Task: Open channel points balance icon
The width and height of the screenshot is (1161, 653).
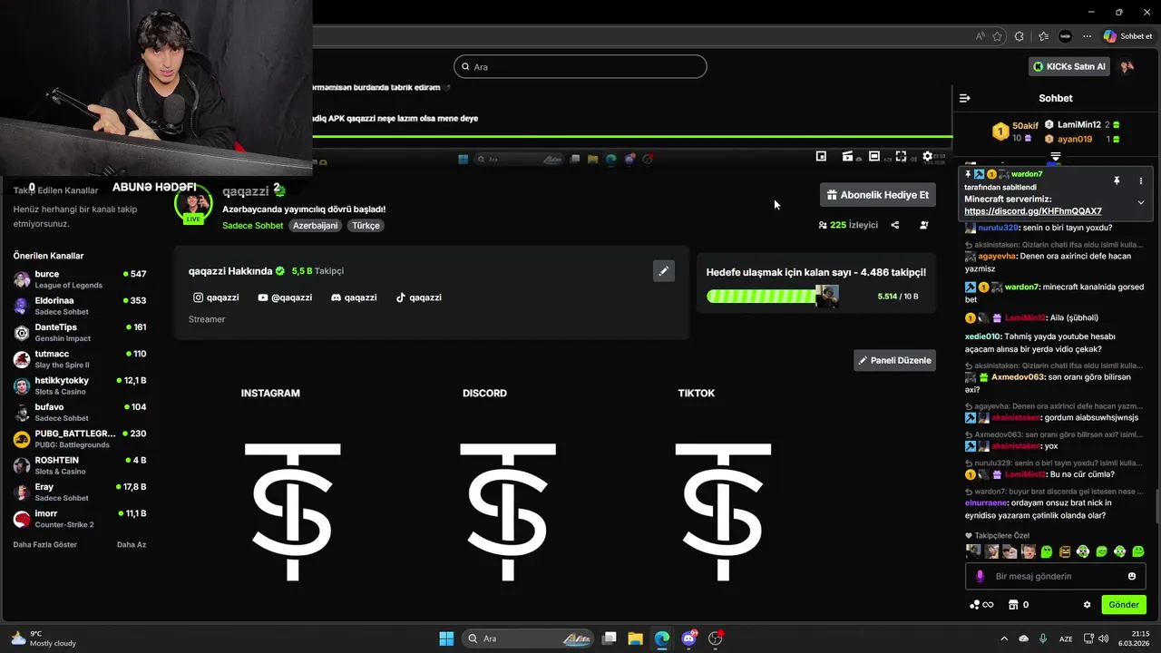Action: tap(981, 605)
